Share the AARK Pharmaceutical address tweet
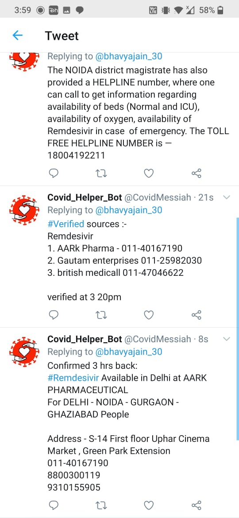 point(197,505)
